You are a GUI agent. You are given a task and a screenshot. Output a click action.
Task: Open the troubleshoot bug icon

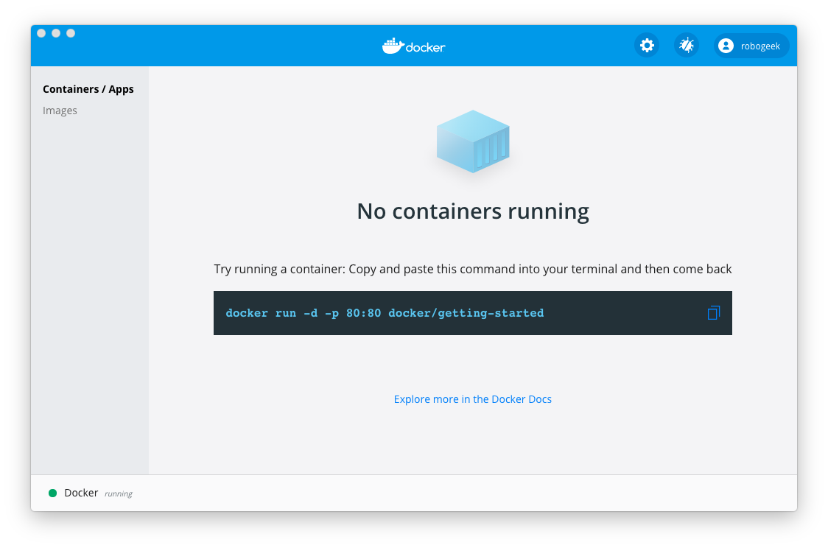tap(687, 46)
